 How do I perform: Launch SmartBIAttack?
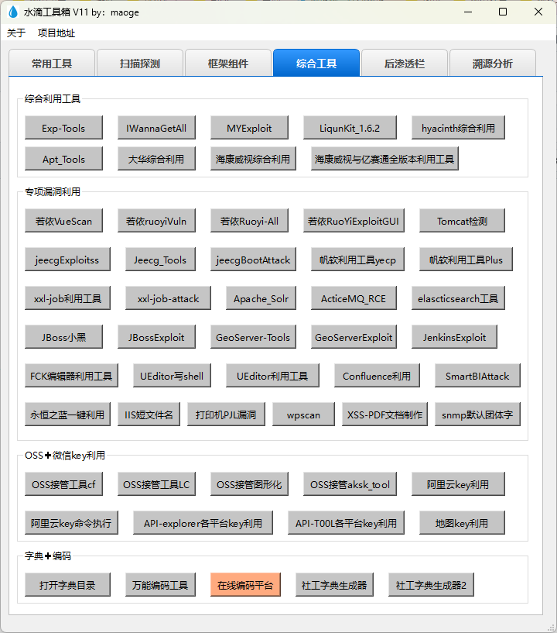477,376
